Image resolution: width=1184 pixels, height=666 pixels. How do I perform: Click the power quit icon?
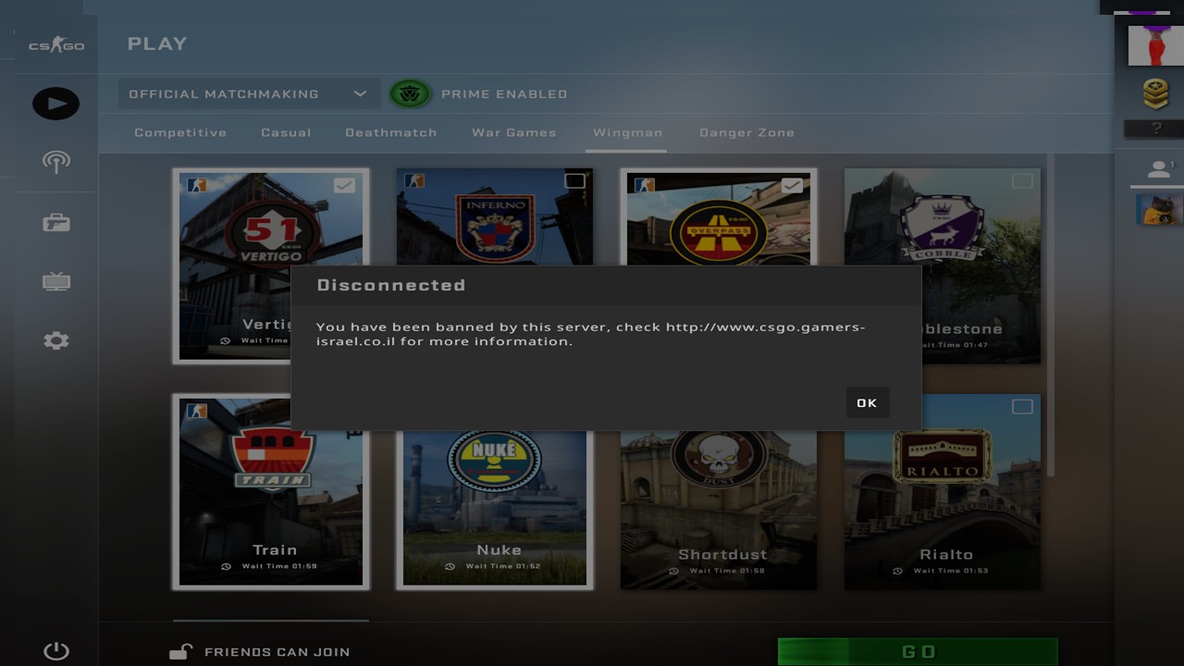[x=55, y=651]
